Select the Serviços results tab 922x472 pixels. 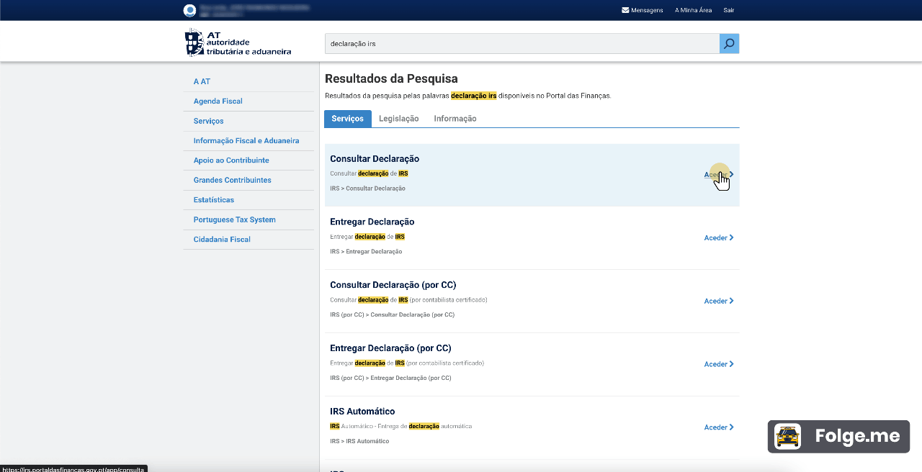point(347,119)
